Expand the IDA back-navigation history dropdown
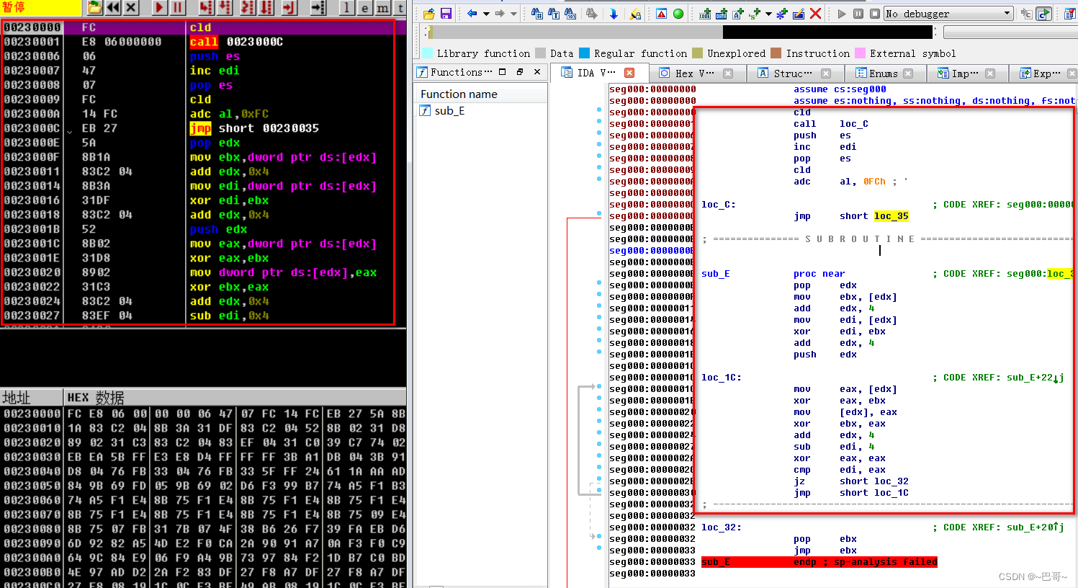 pyautogui.click(x=486, y=14)
